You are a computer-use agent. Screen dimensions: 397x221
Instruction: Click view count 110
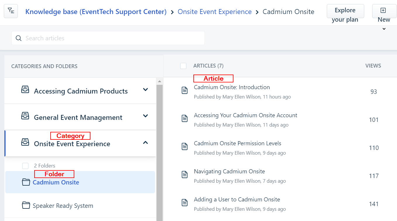pyautogui.click(x=374, y=148)
